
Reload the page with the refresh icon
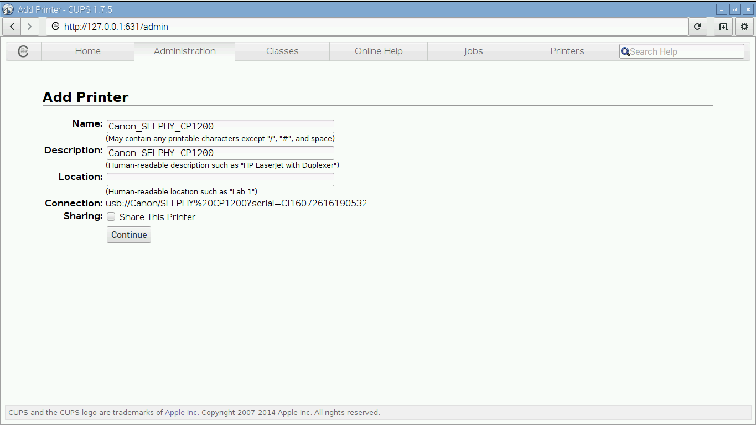point(697,27)
